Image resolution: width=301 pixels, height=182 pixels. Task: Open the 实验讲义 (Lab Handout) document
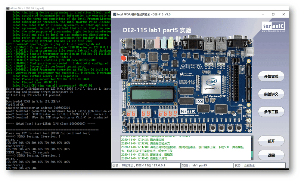[x=271, y=94]
